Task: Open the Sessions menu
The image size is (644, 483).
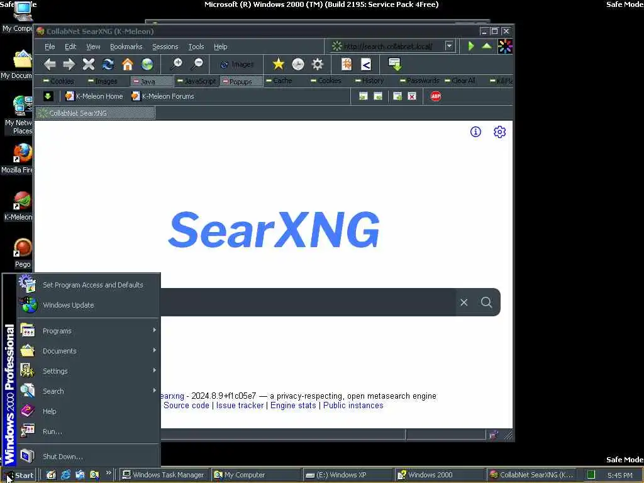Action: click(165, 47)
